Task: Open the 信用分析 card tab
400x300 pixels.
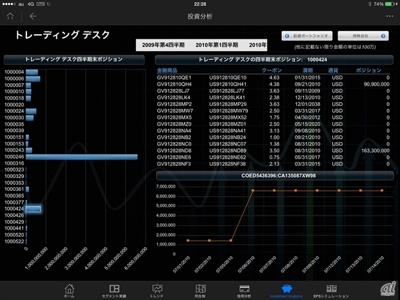Action: click(244, 291)
